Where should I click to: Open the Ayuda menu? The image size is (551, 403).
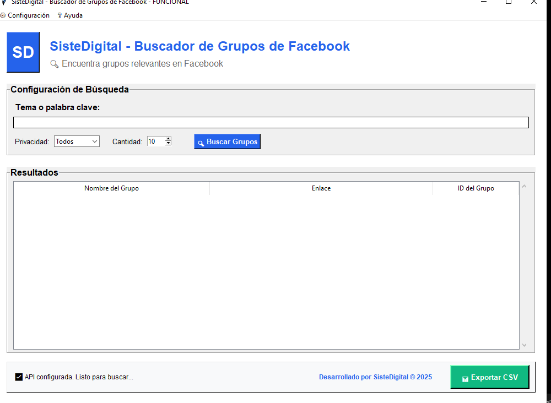pos(70,15)
